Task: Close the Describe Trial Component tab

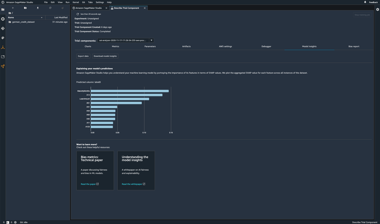Action: pos(145,8)
